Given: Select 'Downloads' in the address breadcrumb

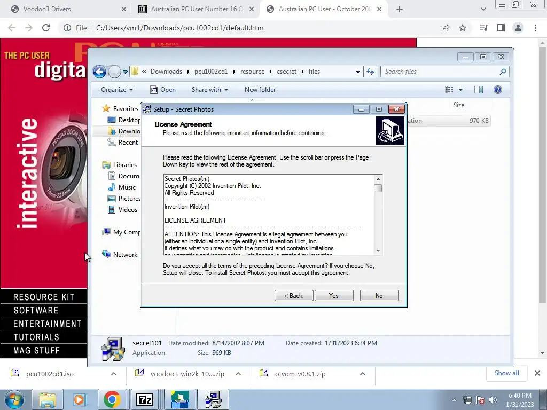Looking at the screenshot, I should (x=167, y=72).
